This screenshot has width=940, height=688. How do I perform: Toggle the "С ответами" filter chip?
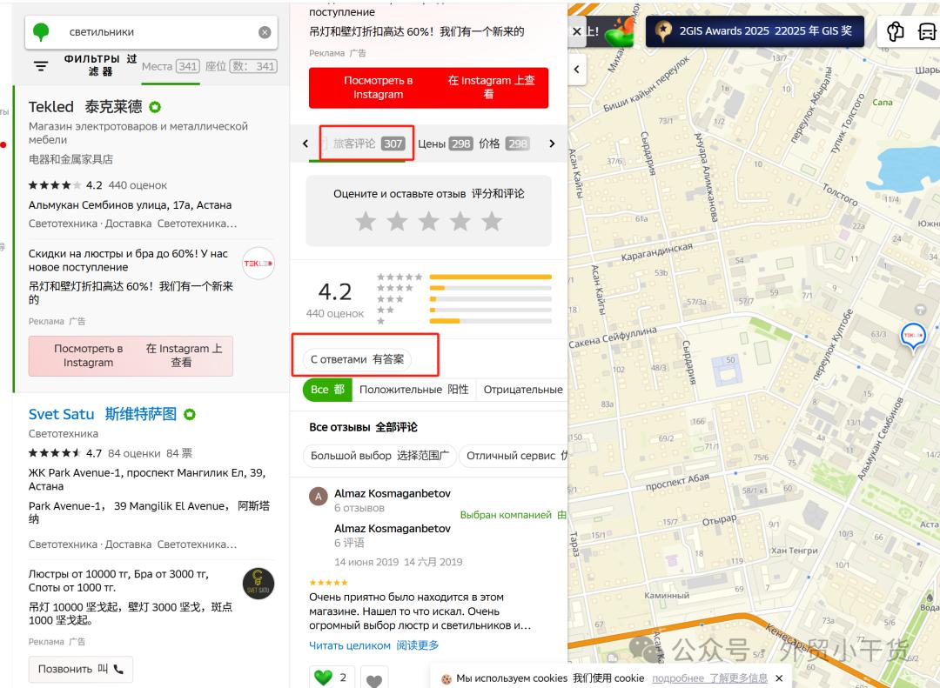[358, 358]
